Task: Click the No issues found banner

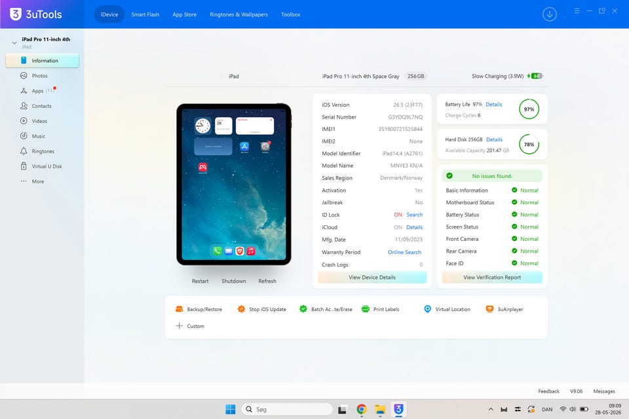Action: pyautogui.click(x=492, y=175)
